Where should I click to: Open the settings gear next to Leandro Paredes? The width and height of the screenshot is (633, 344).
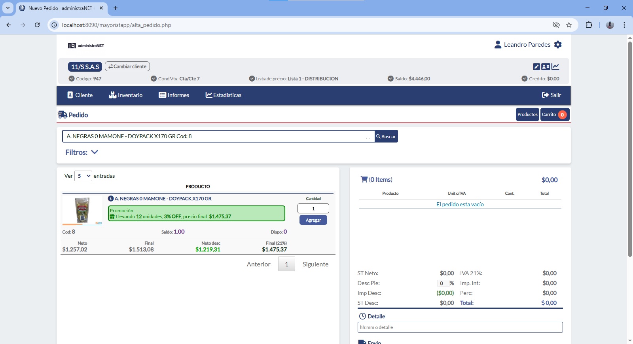tap(558, 45)
